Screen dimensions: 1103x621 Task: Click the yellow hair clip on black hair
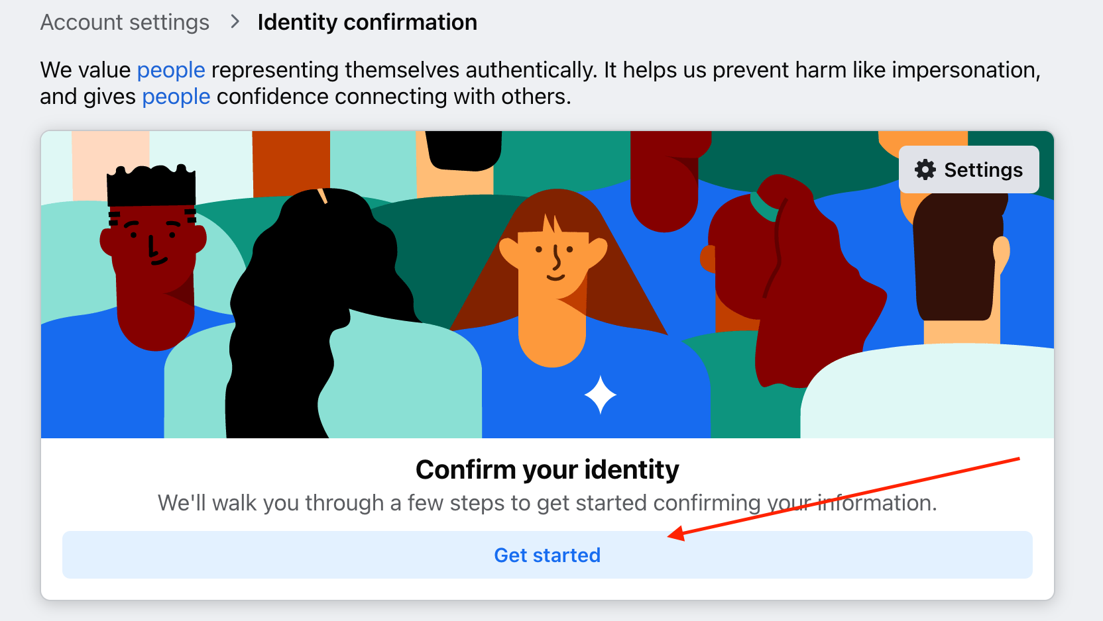coord(322,196)
